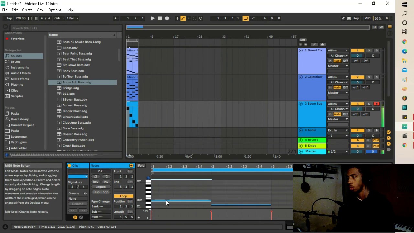Open the Help menu
The image size is (414, 233).
(69, 10)
